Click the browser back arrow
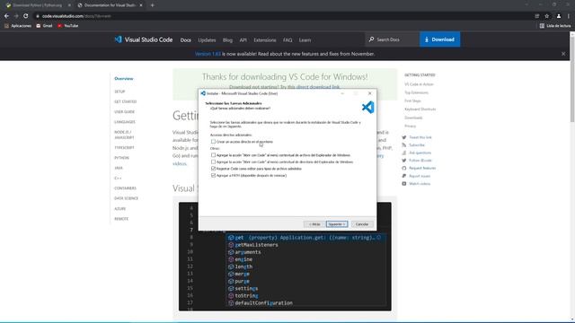This screenshot has width=575, height=323. pos(6,16)
